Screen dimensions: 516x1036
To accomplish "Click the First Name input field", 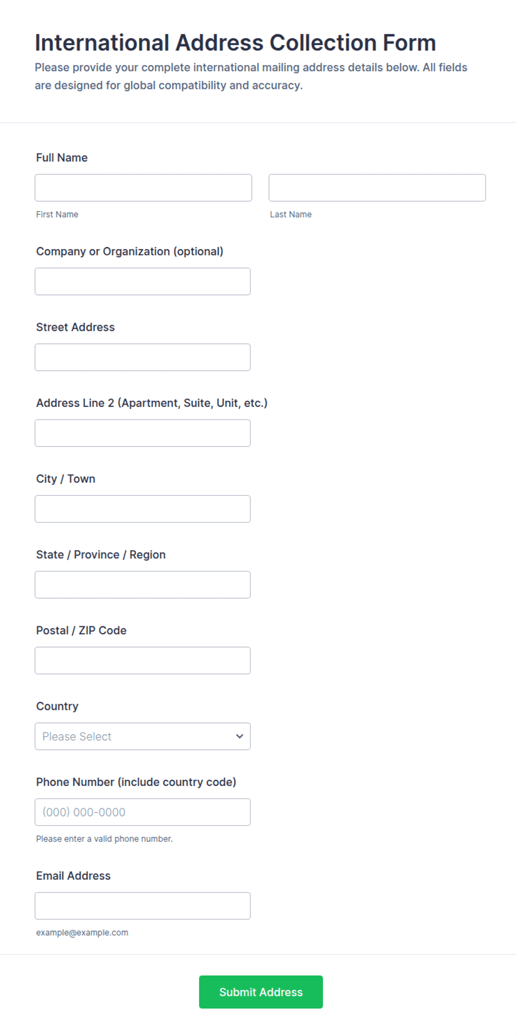I will [x=143, y=188].
